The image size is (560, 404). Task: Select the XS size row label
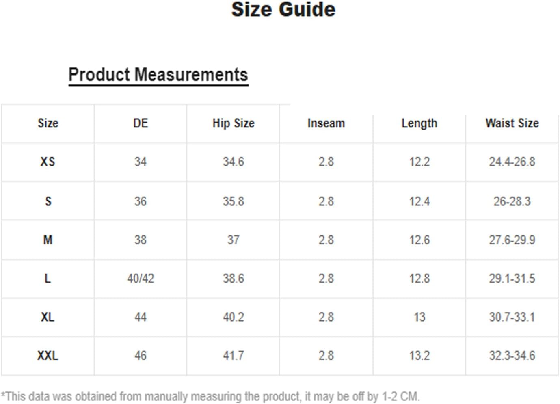[48, 162]
